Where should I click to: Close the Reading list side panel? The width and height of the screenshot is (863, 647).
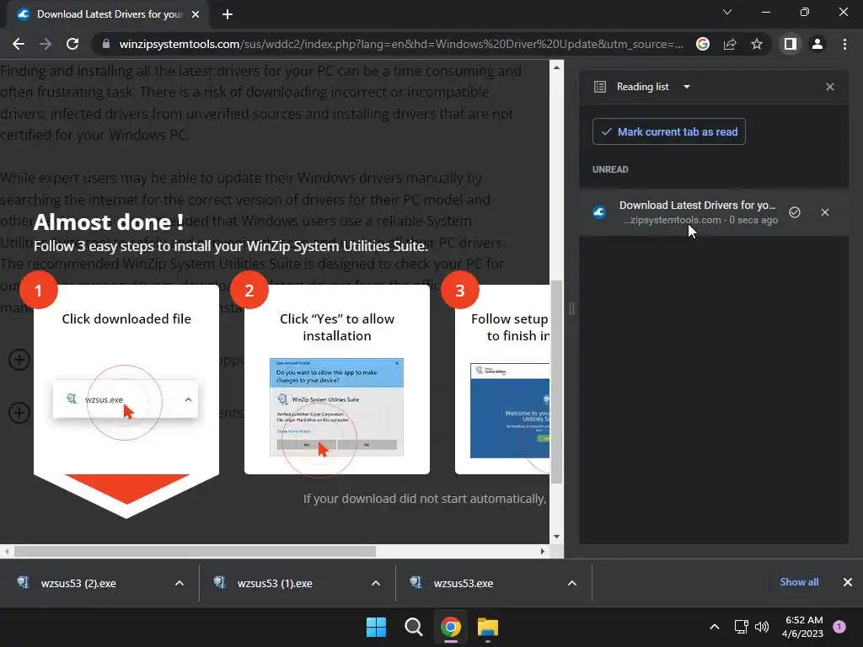pyautogui.click(x=830, y=87)
